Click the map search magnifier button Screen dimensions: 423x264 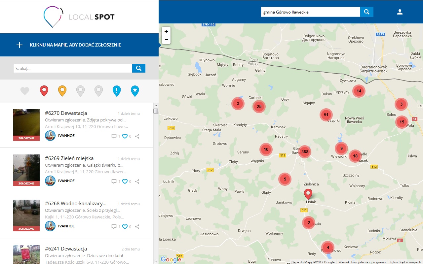pyautogui.click(x=367, y=12)
